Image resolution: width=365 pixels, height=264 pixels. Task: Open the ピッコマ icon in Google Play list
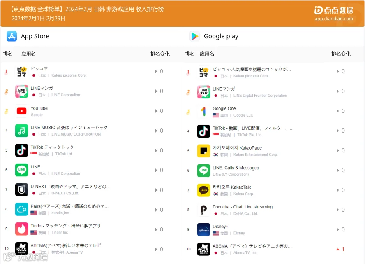(203, 72)
